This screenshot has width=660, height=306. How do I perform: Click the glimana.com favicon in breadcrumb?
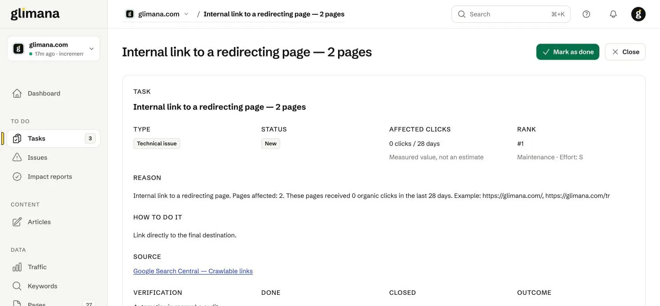coord(130,14)
